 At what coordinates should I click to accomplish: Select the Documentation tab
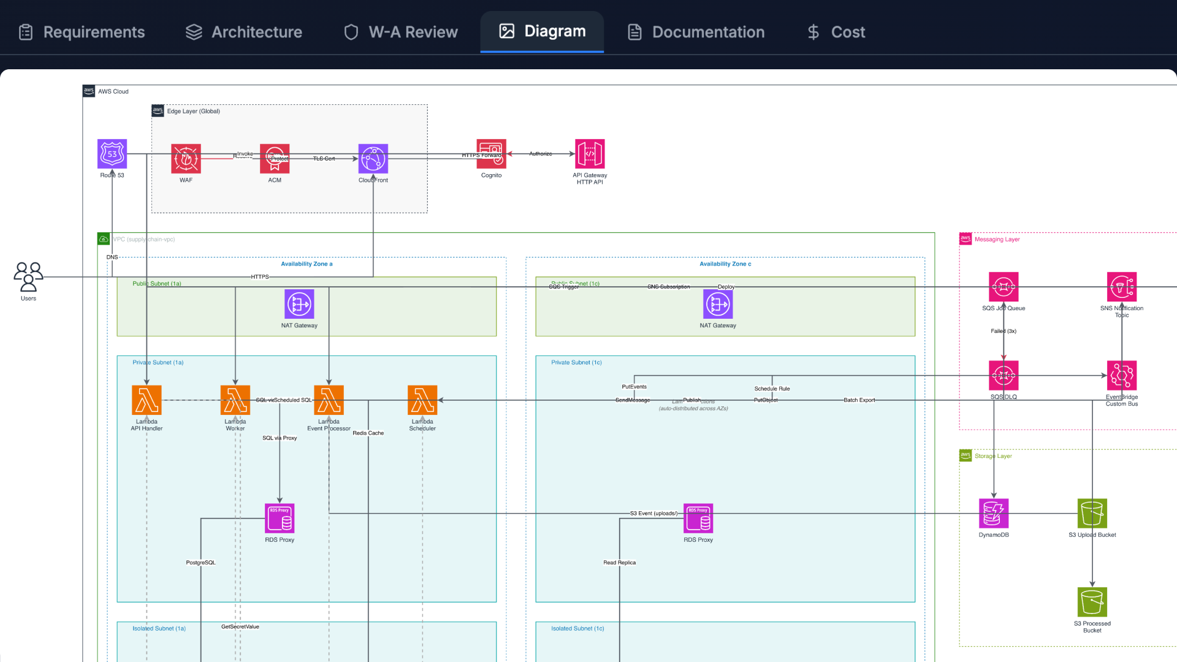(696, 32)
